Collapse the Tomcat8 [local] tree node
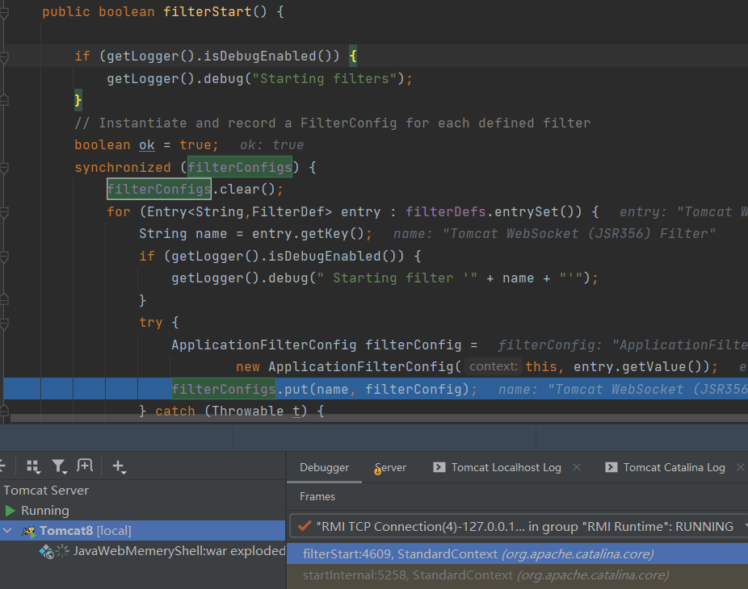This screenshot has height=589, width=748. click(x=7, y=531)
